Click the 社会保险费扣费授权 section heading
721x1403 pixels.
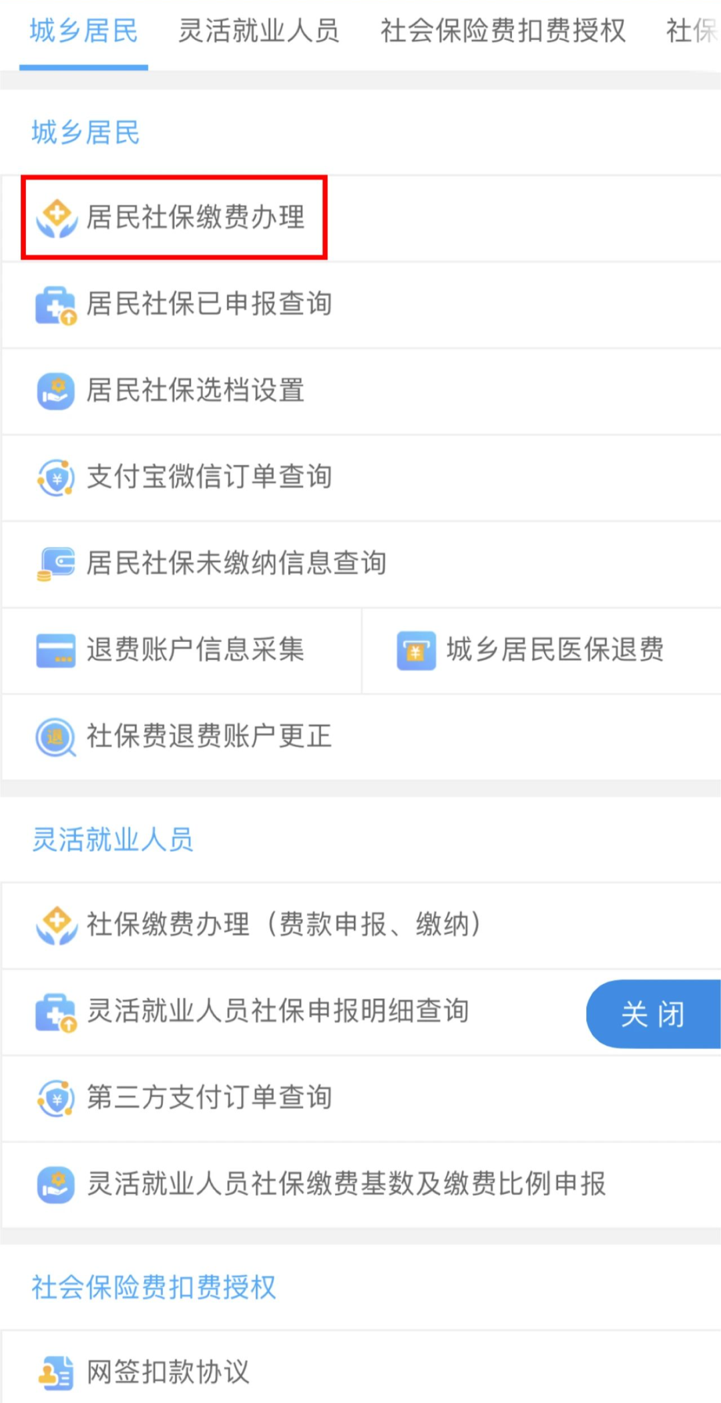(154, 1287)
